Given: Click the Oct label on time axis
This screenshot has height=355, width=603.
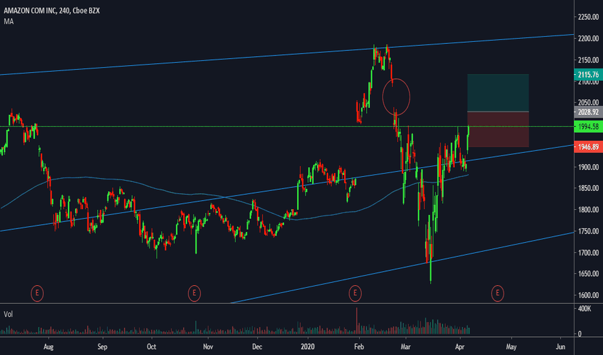Looking at the screenshot, I should [x=151, y=347].
